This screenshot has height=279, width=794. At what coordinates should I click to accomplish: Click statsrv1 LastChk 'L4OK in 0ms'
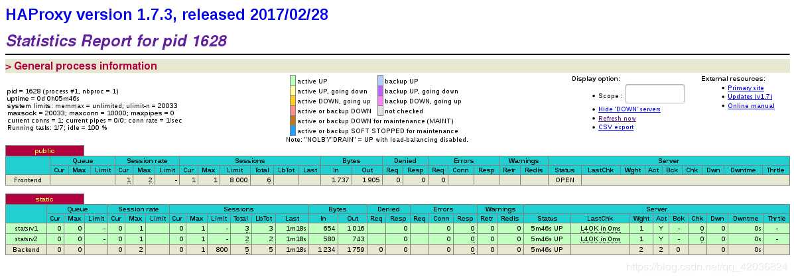600,229
